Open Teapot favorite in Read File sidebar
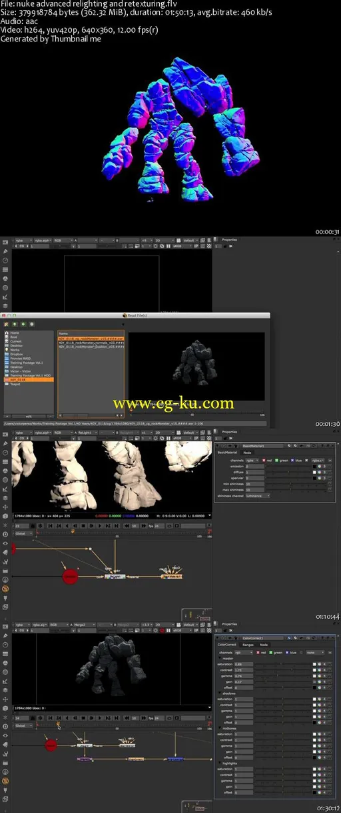341x813 pixels. click(x=15, y=384)
